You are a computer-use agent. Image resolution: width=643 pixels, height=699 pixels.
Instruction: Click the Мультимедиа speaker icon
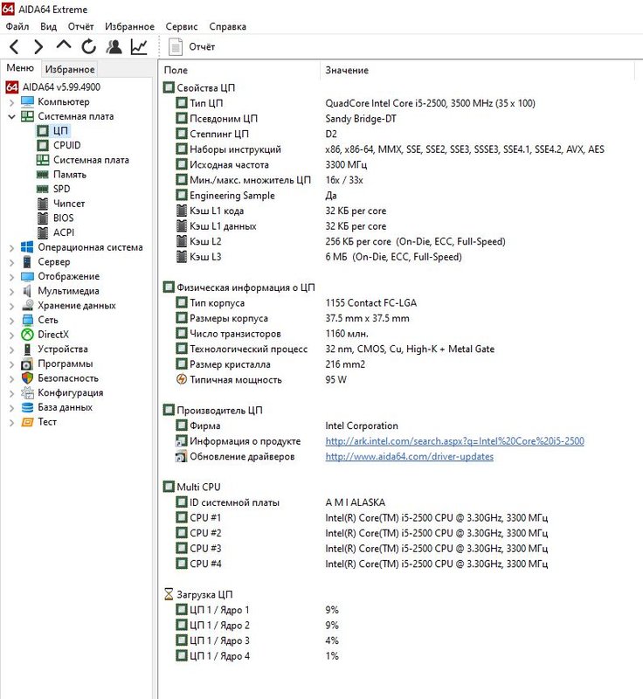coord(27,291)
